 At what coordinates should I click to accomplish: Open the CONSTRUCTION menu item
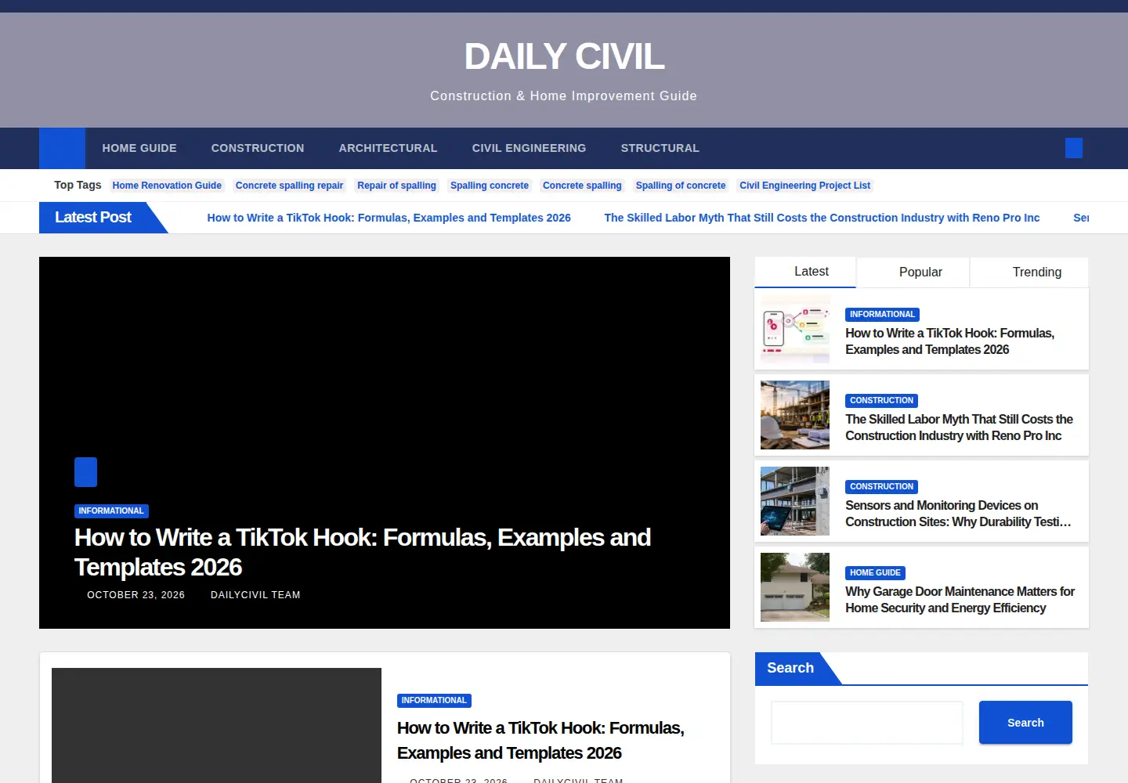point(258,148)
